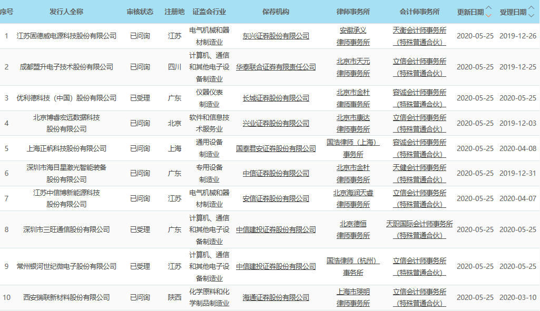Open 国浩律师（上海）事务所 link
The image size is (540, 311).
(x=353, y=148)
